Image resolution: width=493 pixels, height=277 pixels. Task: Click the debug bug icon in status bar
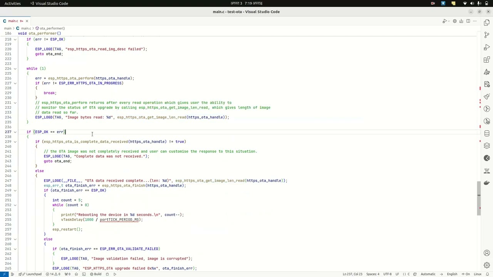click(x=107, y=274)
